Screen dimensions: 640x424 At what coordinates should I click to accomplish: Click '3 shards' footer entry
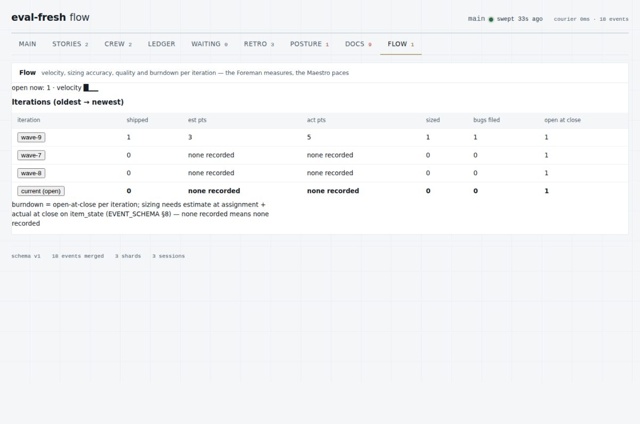click(128, 256)
